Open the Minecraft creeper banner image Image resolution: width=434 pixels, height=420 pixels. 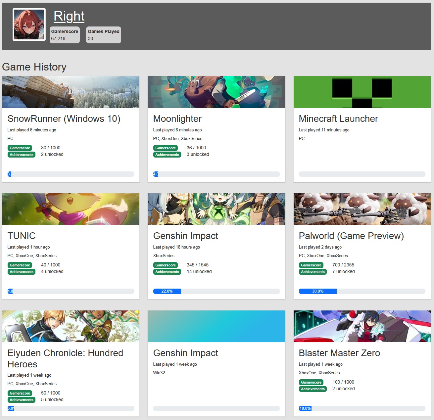click(x=362, y=92)
